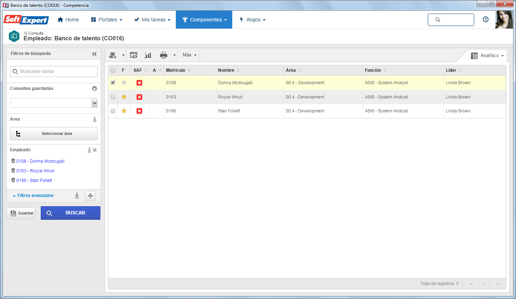Collapse the Filtros de búsqueda panel
The width and height of the screenshot is (516, 299).
94,54
